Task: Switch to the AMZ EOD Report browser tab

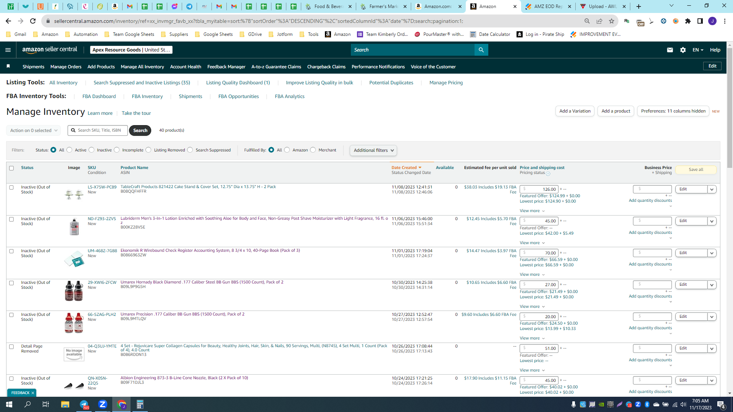Action: pos(548,6)
